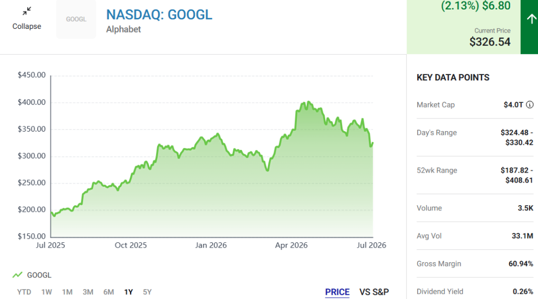Screen dimensions: 538x299
Task: Toggle the GOOGL series legend label
Action: (x=39, y=275)
